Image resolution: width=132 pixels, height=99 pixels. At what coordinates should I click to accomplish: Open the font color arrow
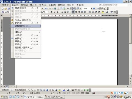[x=109, y=12]
